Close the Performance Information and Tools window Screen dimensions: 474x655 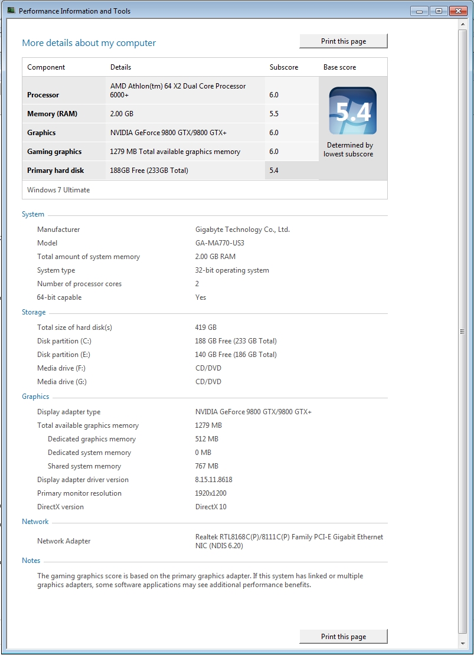[458, 11]
